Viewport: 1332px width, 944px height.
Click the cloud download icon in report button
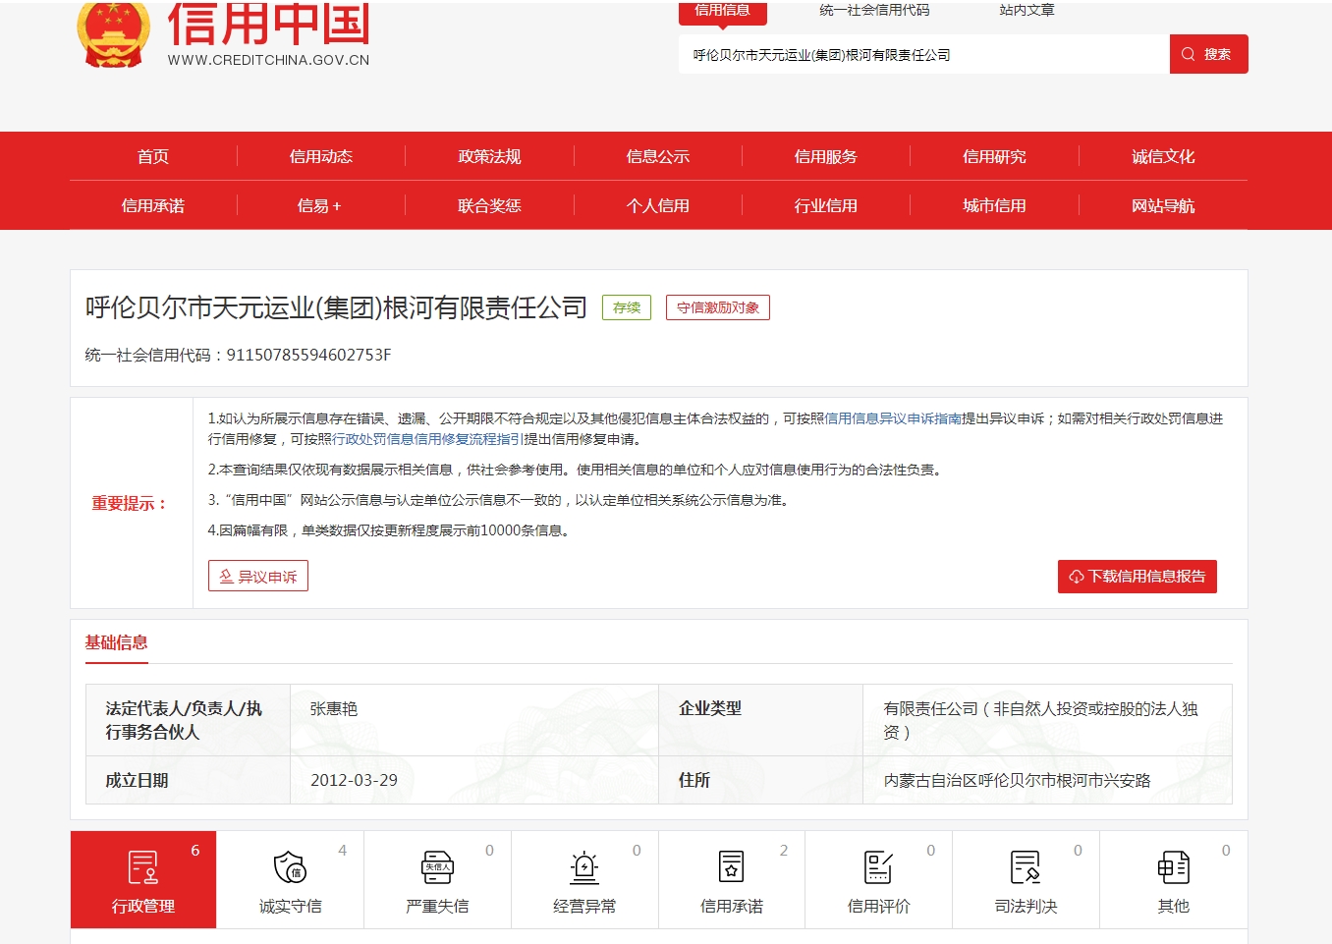pyautogui.click(x=1077, y=577)
